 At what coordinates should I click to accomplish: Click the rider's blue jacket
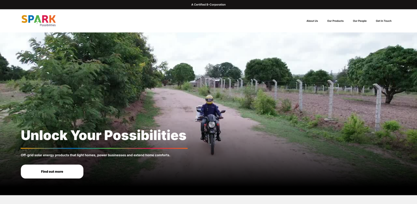[x=210, y=111]
